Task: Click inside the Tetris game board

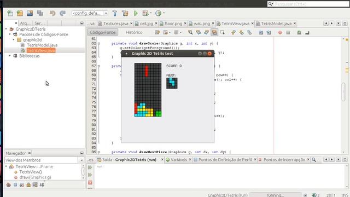Action: tap(148, 90)
